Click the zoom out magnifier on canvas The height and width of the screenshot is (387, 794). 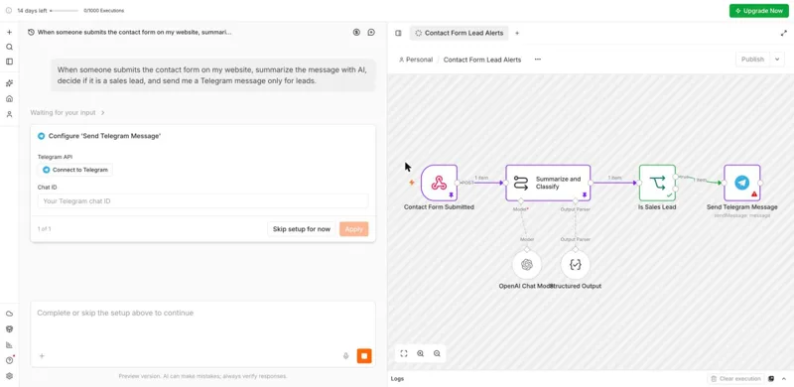pos(437,353)
